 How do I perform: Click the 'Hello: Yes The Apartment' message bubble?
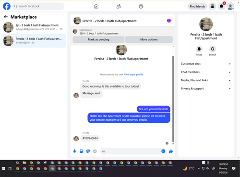pyautogui.click(x=129, y=118)
